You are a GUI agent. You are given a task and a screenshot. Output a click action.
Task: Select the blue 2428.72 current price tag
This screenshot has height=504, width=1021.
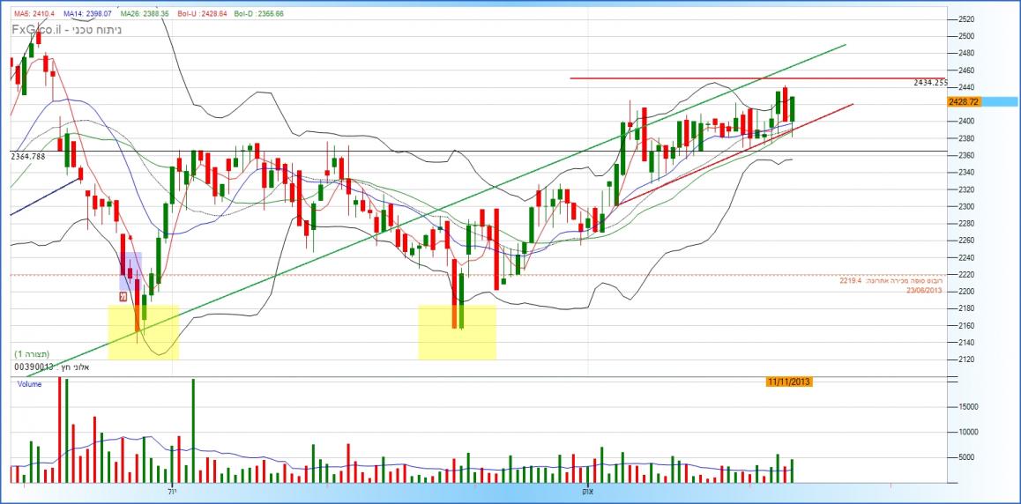pos(964,102)
